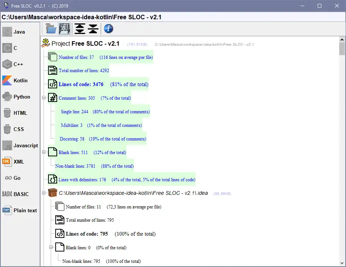Image resolution: width=346 pixels, height=267 pixels.
Task: Select Plain text in the sidebar
Action: tap(20, 210)
